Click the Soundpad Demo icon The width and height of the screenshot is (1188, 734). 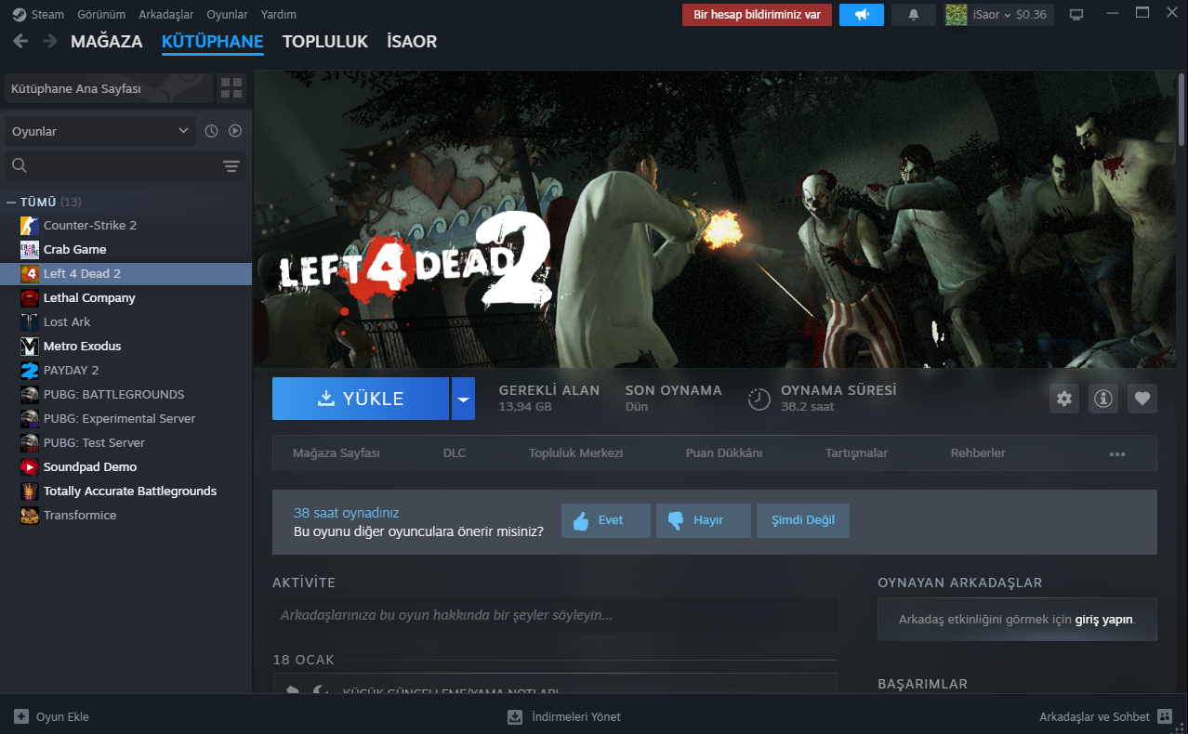tap(30, 467)
